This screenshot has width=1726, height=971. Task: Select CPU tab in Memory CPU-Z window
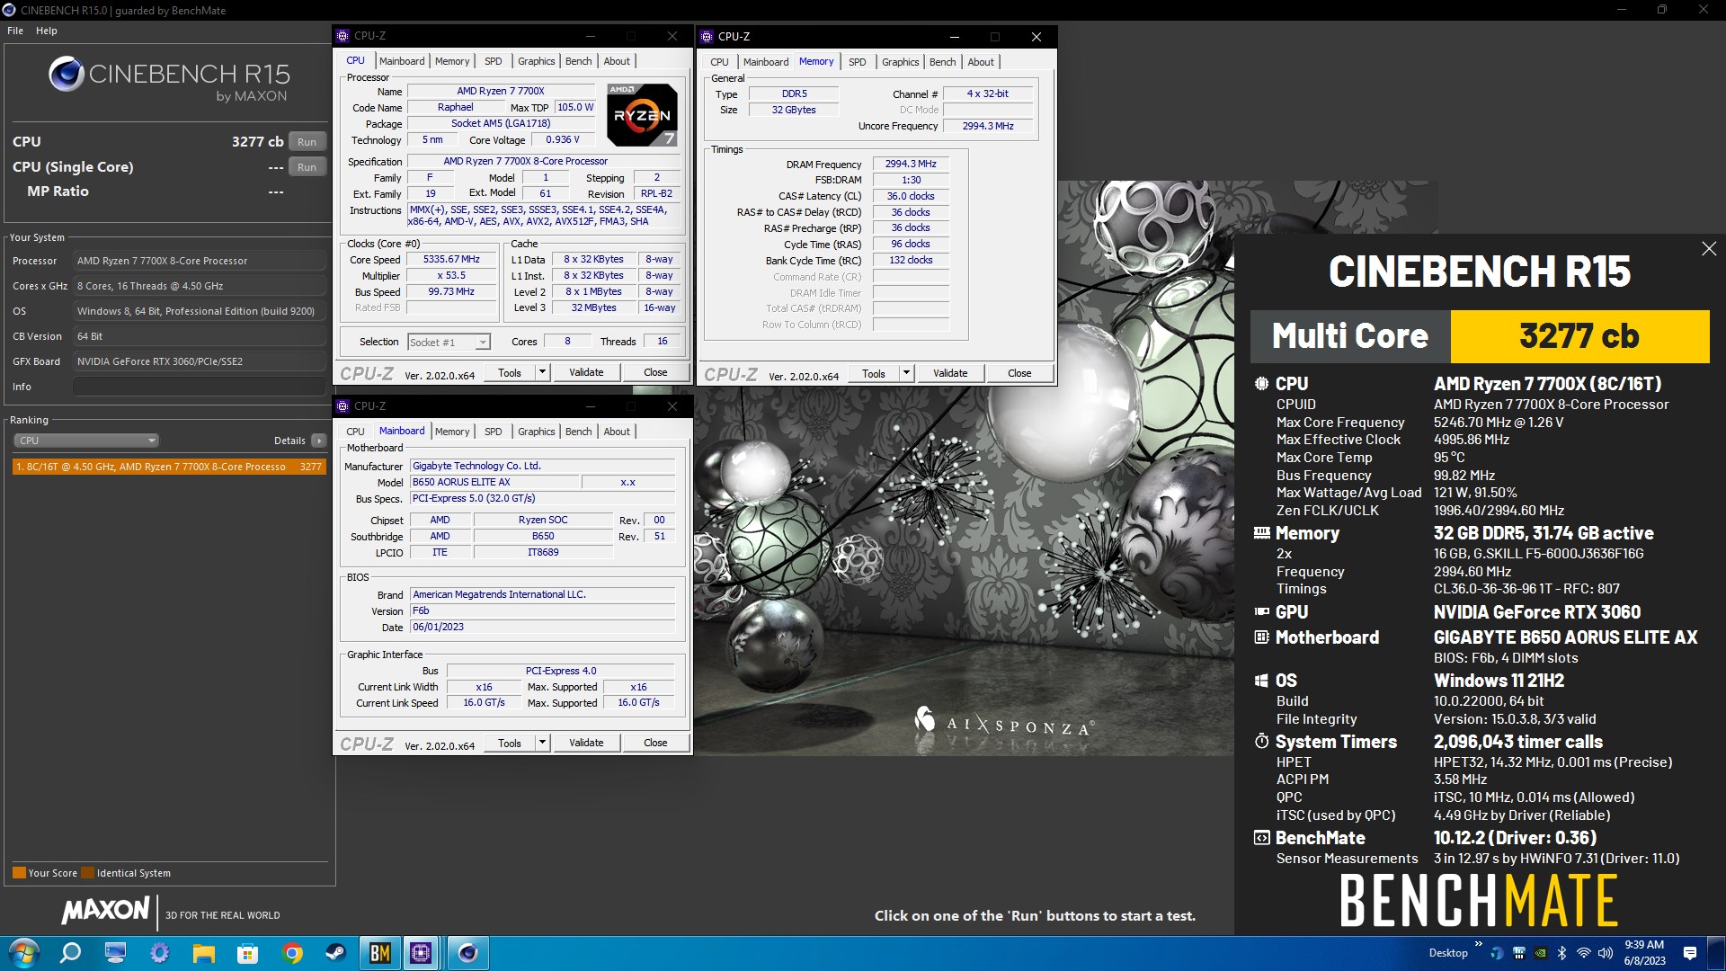click(719, 62)
